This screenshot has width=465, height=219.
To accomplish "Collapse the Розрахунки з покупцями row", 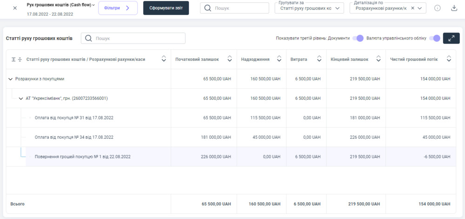I will pos(10,79).
